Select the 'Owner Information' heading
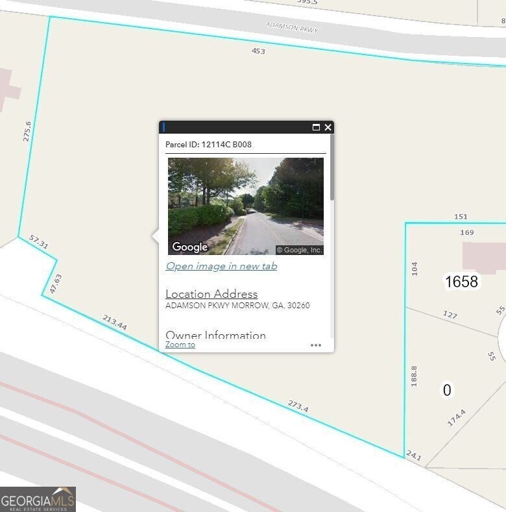 (x=215, y=335)
